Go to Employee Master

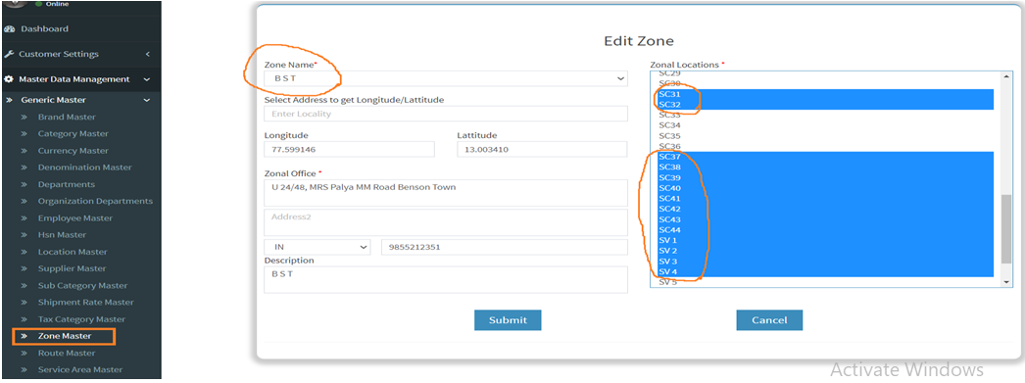pyautogui.click(x=75, y=218)
